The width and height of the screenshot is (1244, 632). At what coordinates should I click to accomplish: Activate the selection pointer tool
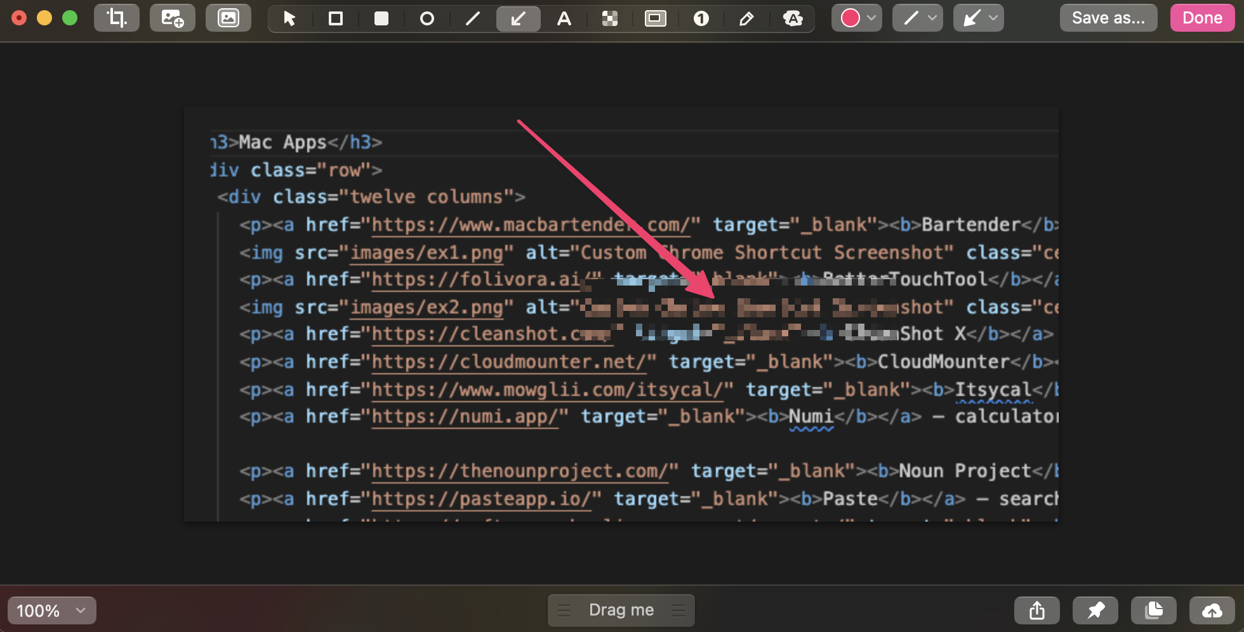pyautogui.click(x=289, y=18)
